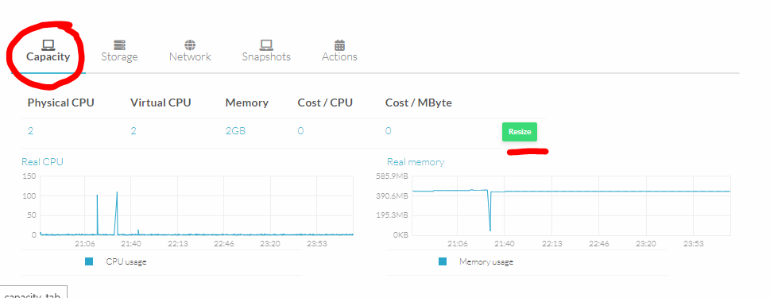770x298 pixels.
Task: Go to the Actions tab
Action: coord(339,56)
